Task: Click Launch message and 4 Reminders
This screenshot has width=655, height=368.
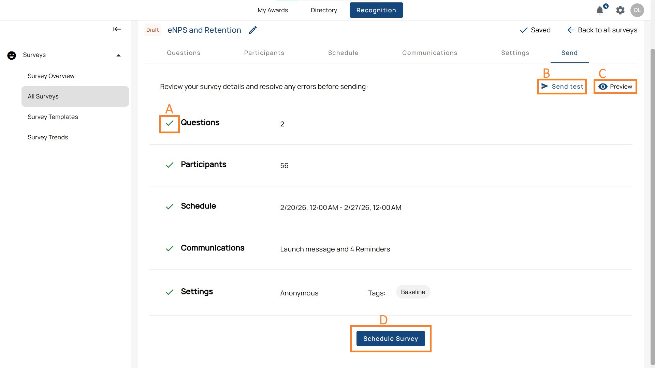Action: [x=335, y=249]
